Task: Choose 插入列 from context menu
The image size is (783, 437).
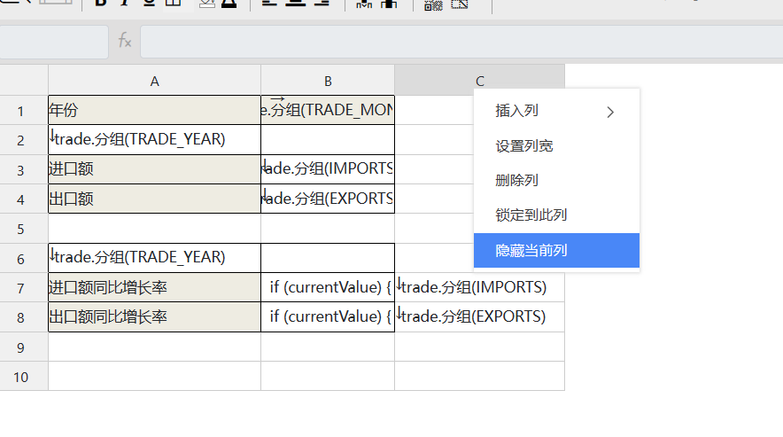Action: (x=556, y=111)
